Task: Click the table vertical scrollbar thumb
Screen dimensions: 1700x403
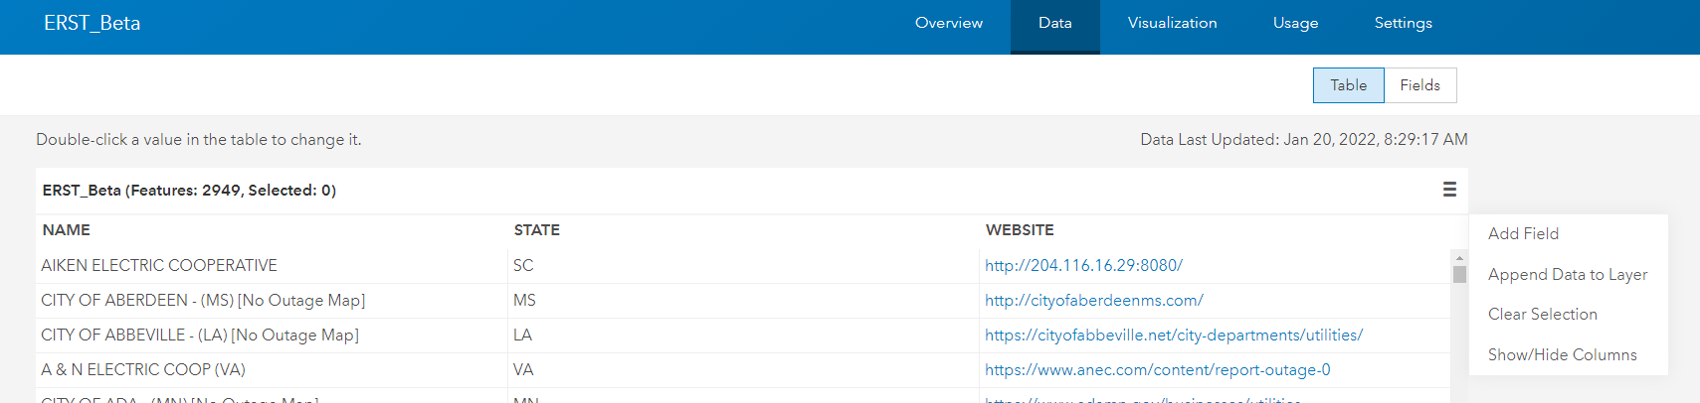Action: (x=1459, y=274)
